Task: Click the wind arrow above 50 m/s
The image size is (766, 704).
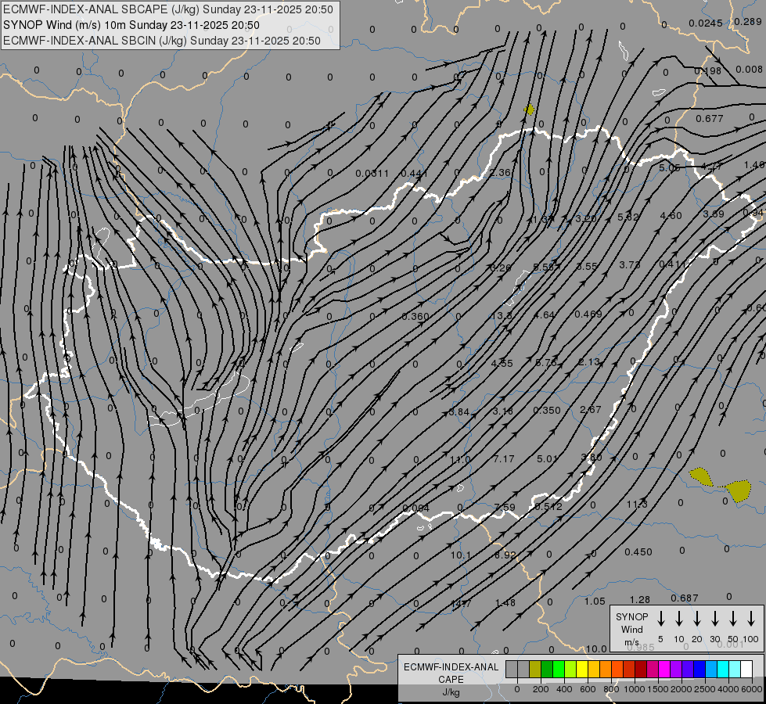Action: click(733, 619)
